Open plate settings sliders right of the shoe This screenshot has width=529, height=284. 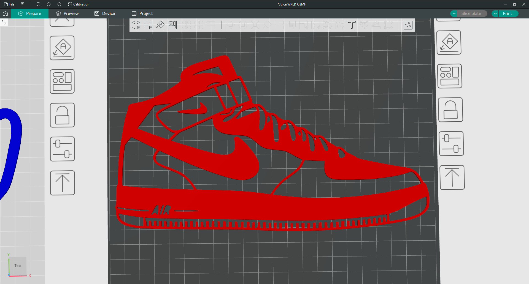pos(451,144)
